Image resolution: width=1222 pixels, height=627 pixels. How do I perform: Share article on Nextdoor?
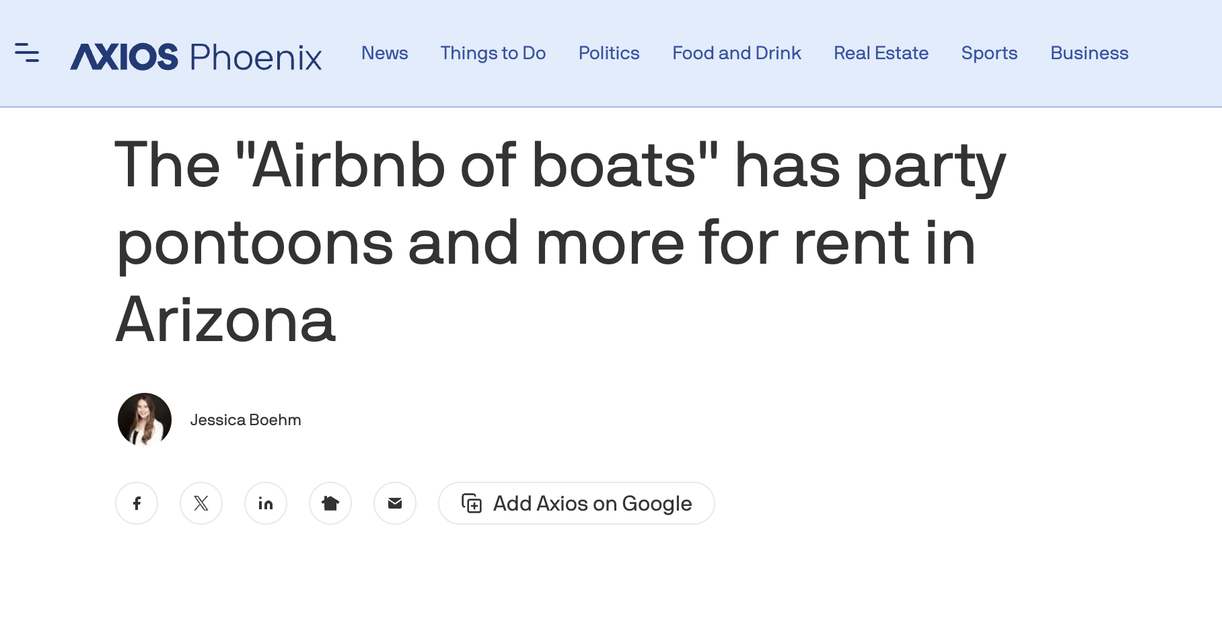(x=330, y=503)
